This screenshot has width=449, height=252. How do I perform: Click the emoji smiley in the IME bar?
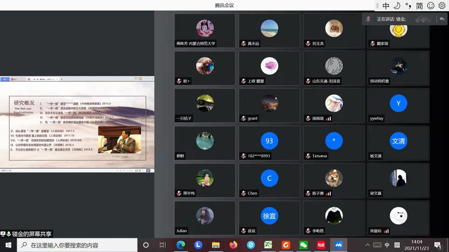click(431, 6)
